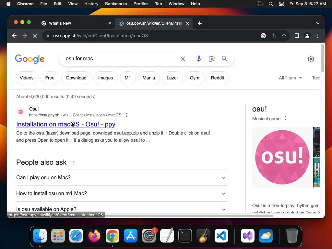Share this page via toolbar icon
Viewport: 332px width, 249px height.
click(274, 36)
